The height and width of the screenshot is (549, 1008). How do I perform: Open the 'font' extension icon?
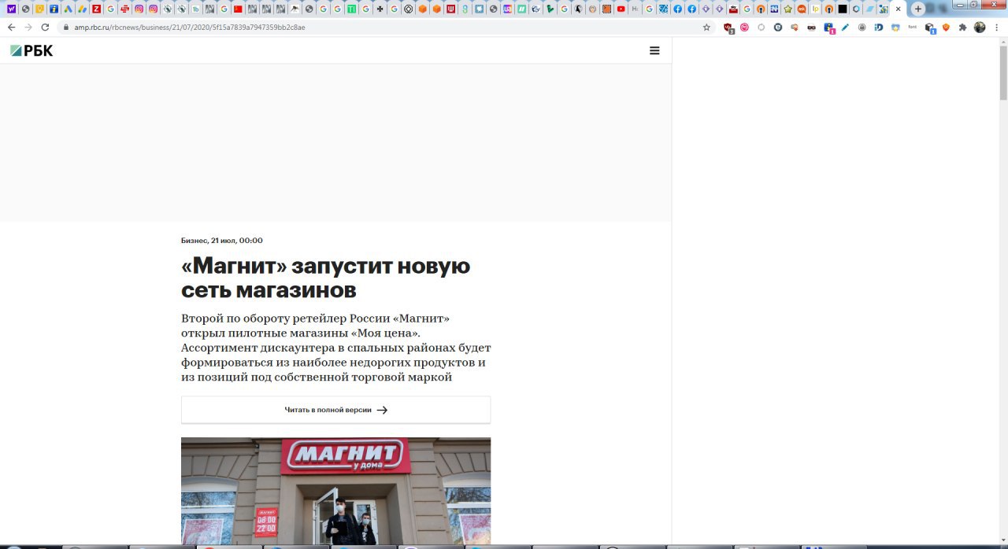click(913, 27)
